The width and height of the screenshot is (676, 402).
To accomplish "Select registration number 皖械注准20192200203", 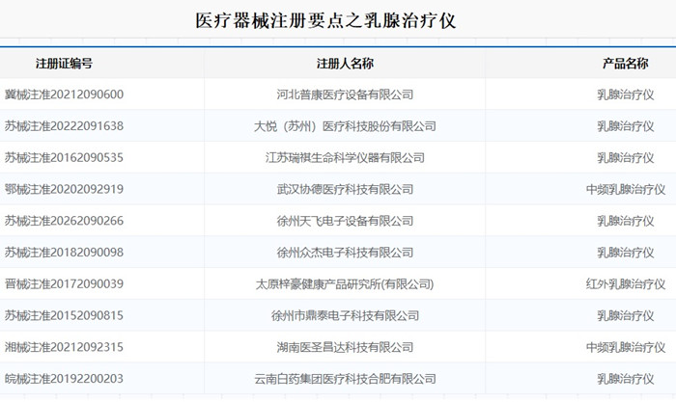I will tap(65, 379).
